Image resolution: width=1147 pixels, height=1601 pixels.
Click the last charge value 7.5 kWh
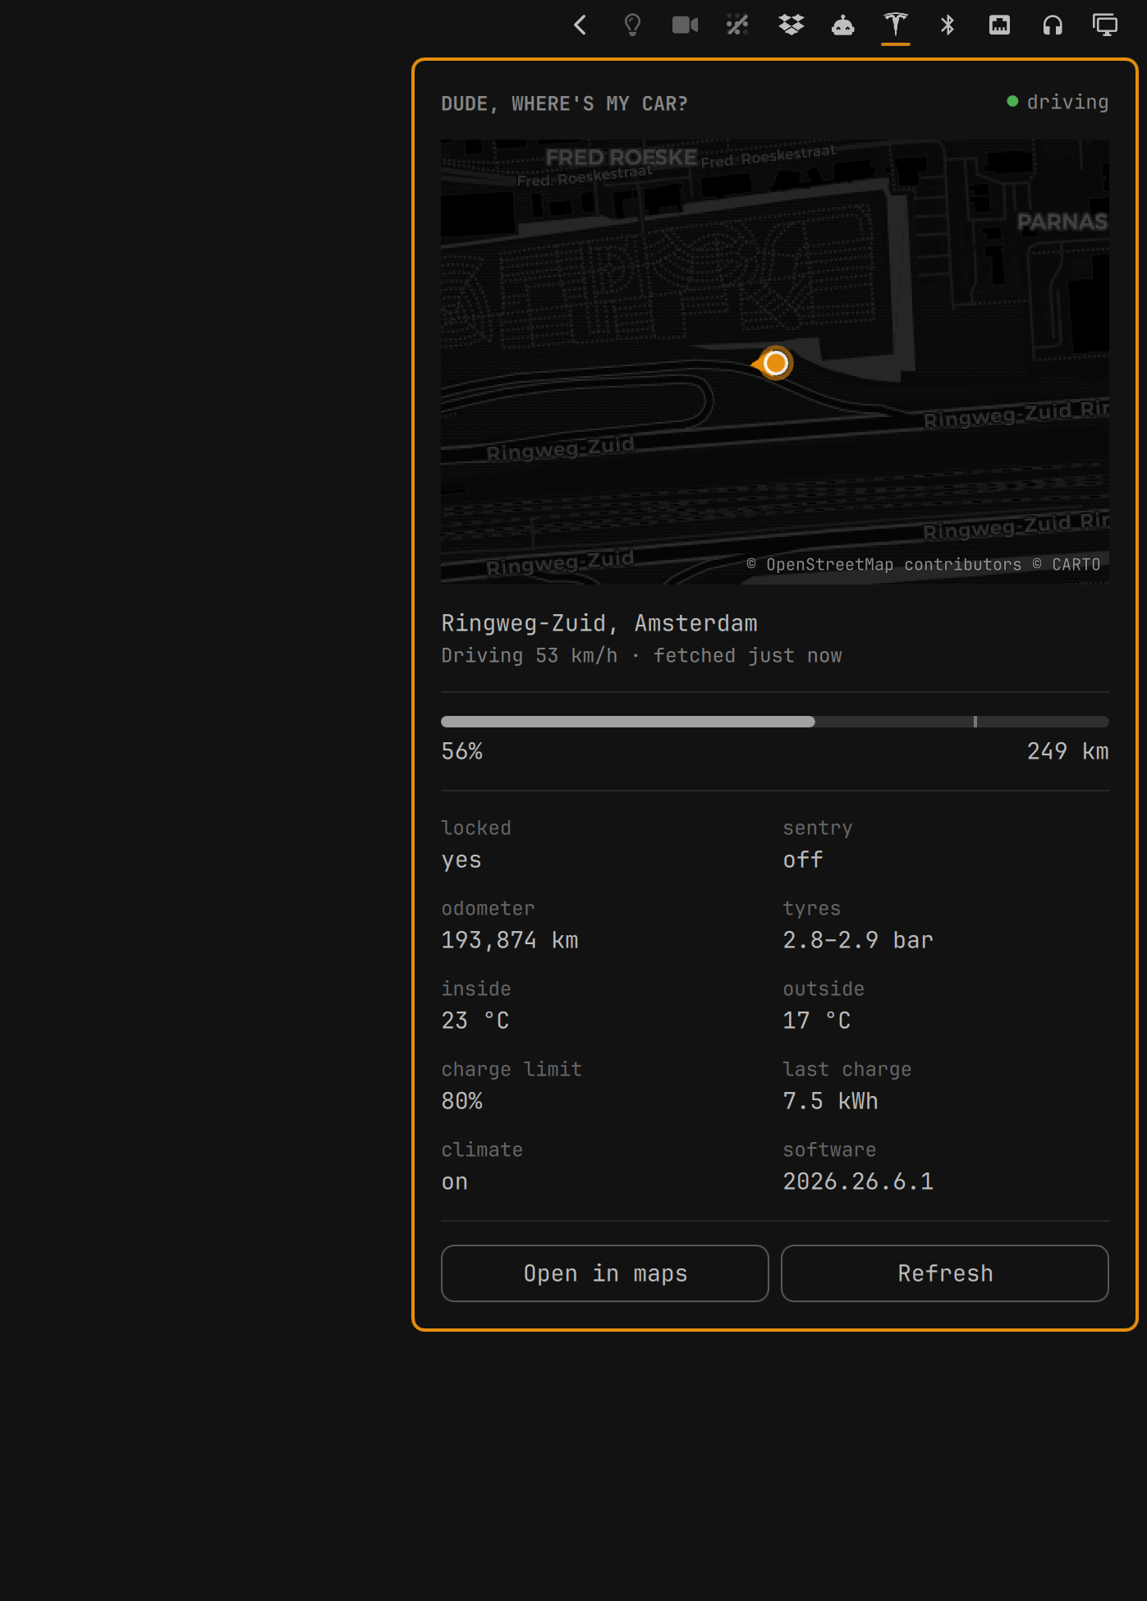point(830,1101)
